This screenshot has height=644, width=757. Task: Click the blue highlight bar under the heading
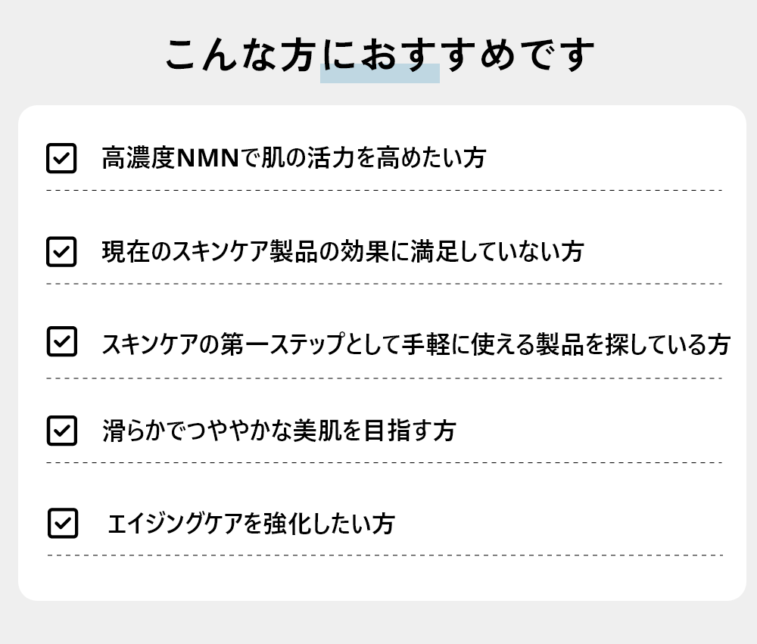point(380,76)
